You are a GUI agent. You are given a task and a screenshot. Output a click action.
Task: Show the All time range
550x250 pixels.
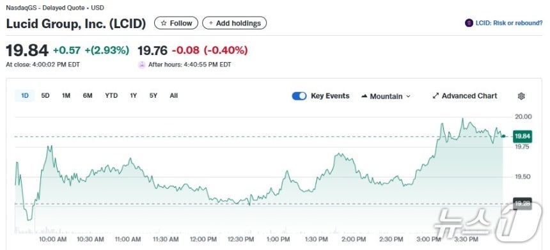173,95
